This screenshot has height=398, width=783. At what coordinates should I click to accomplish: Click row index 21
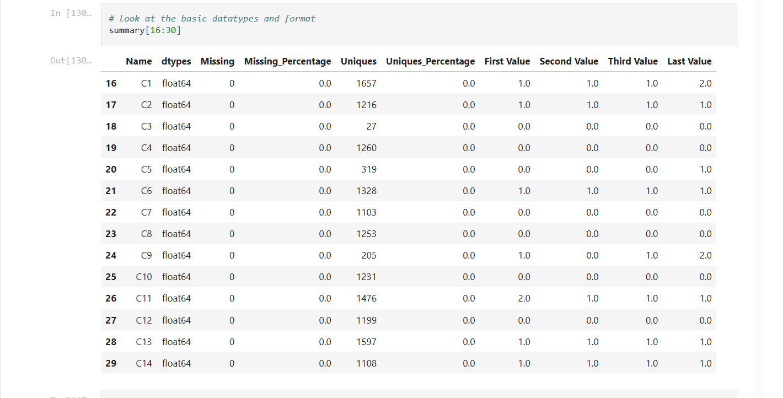111,191
